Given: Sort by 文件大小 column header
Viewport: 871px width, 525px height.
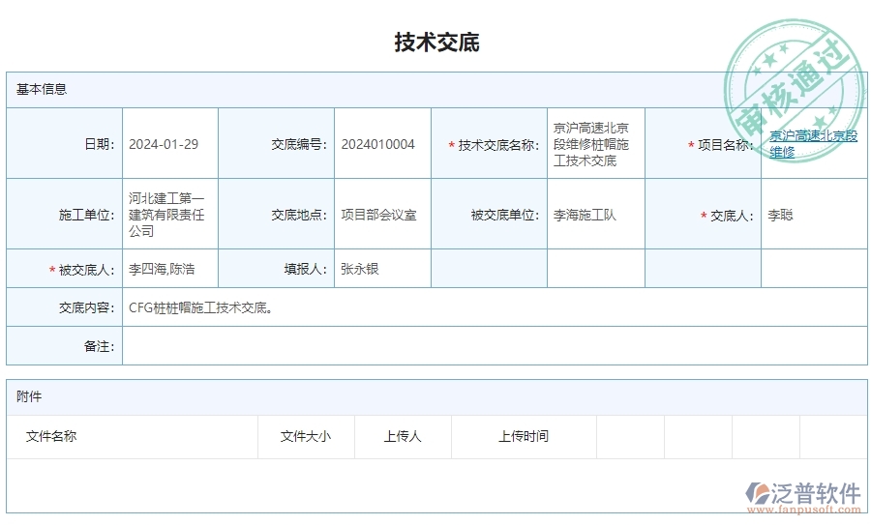Looking at the screenshot, I should tap(305, 436).
